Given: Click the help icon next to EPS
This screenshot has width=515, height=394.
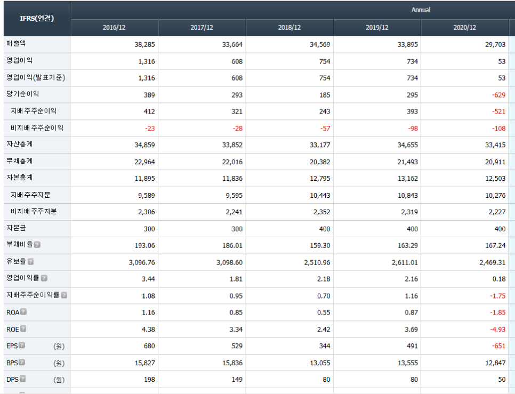Looking at the screenshot, I should [22, 345].
